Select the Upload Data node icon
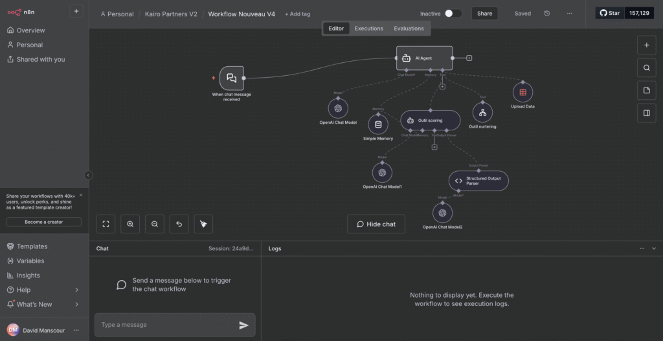Image resolution: width=663 pixels, height=341 pixels. click(523, 92)
